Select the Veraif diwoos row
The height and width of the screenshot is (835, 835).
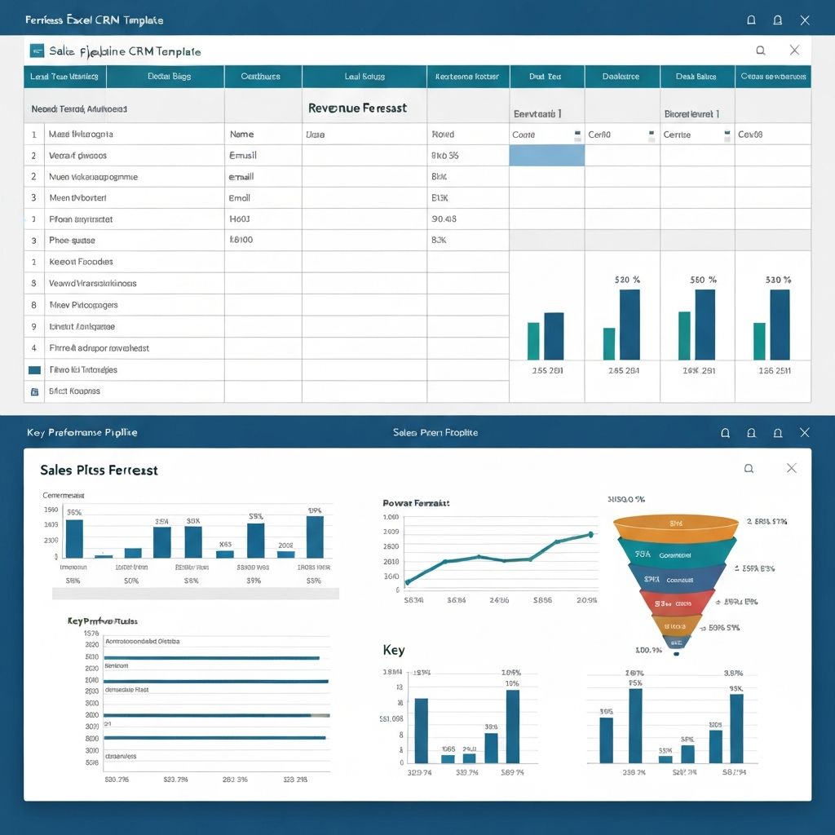pyautogui.click(x=124, y=156)
